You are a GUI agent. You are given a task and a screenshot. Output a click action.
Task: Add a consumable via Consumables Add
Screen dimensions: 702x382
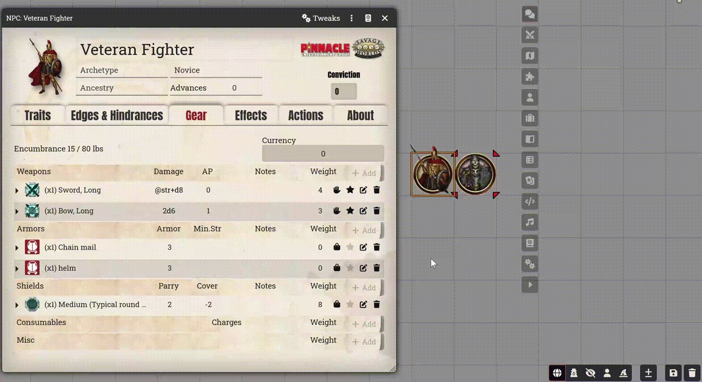click(364, 324)
